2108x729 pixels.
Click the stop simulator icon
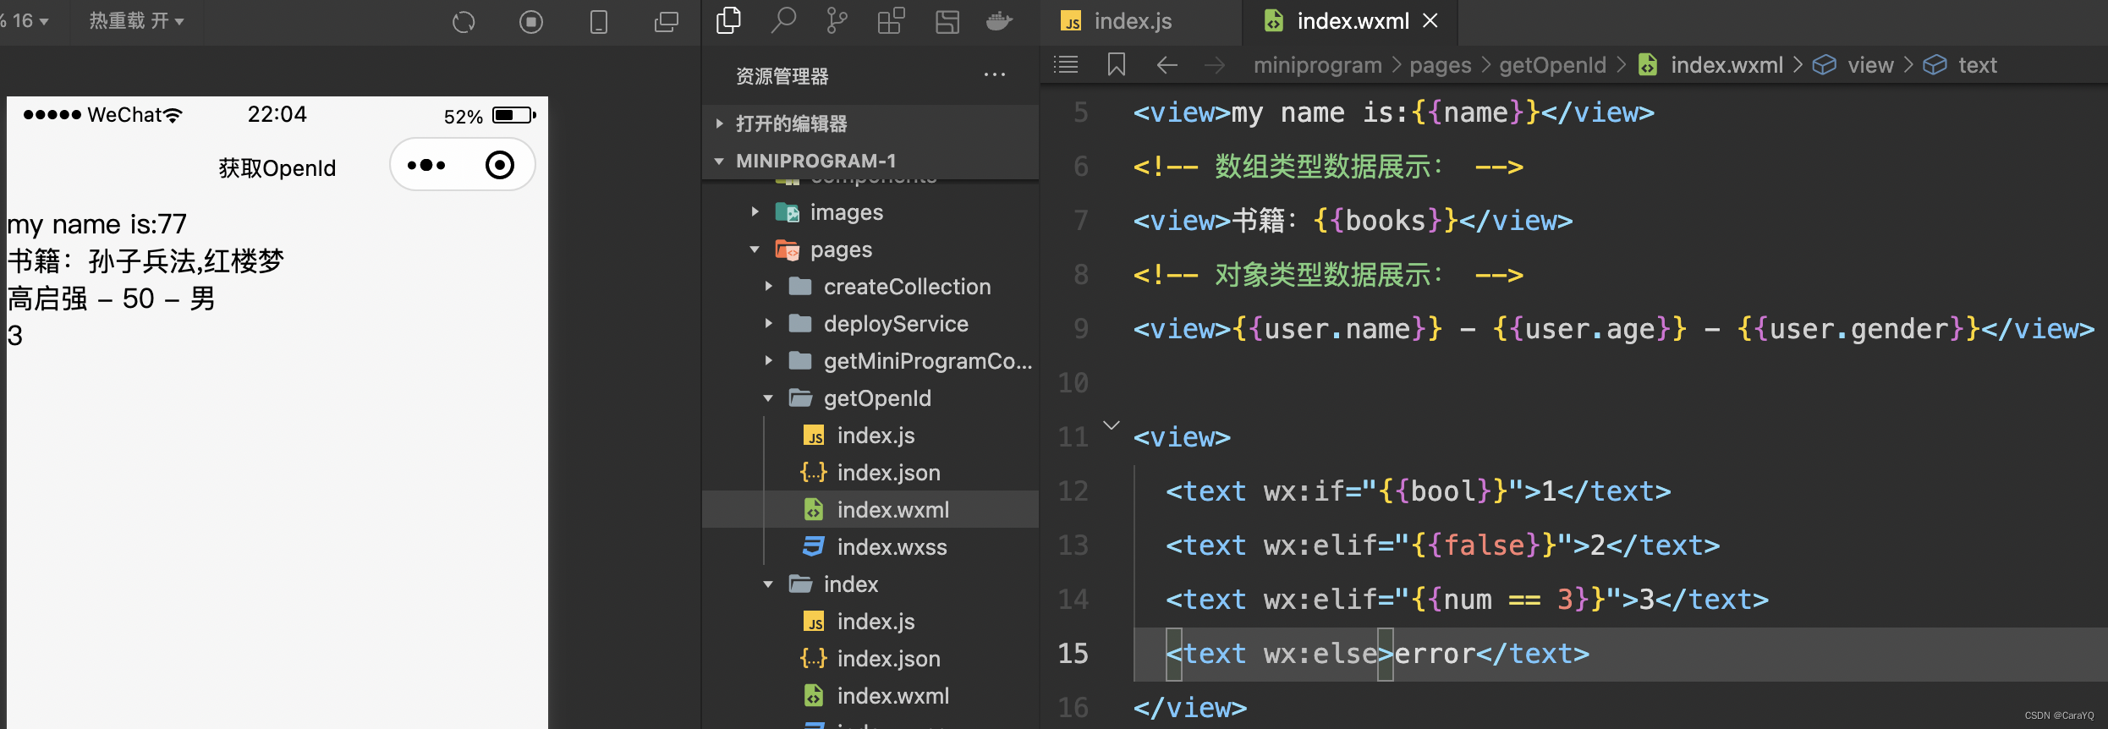(531, 22)
